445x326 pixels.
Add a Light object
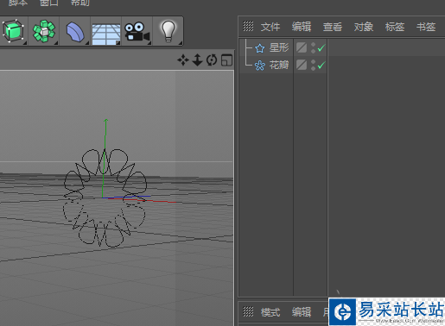coord(168,31)
